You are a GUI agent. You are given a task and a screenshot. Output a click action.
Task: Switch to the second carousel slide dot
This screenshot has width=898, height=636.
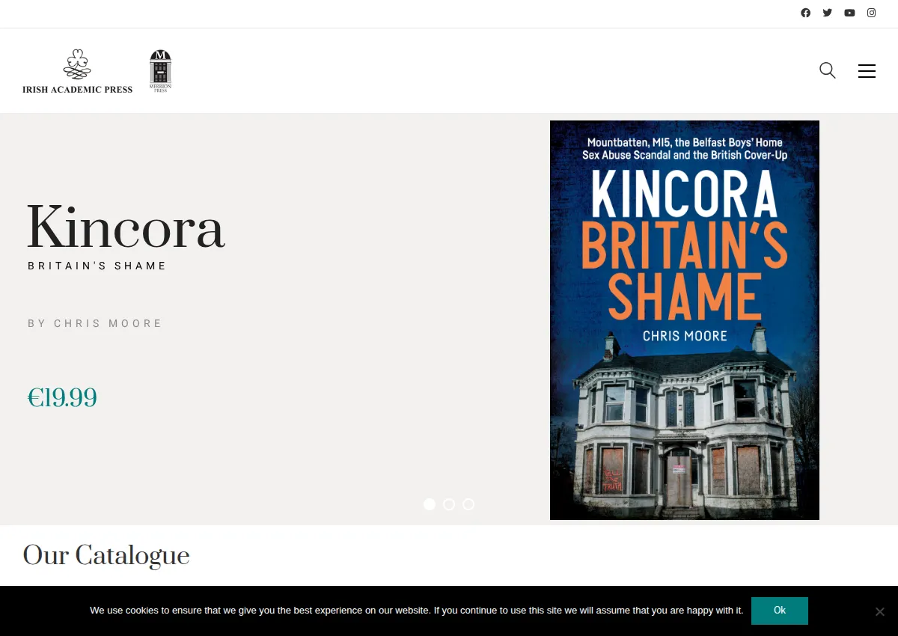coord(449,504)
